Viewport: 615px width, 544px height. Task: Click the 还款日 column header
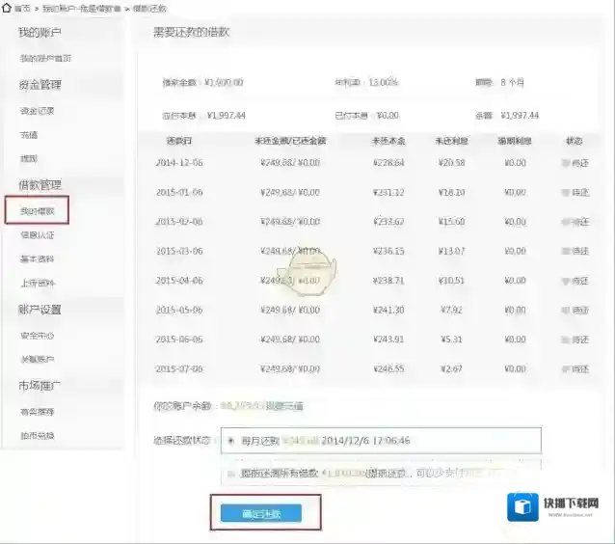[179, 141]
